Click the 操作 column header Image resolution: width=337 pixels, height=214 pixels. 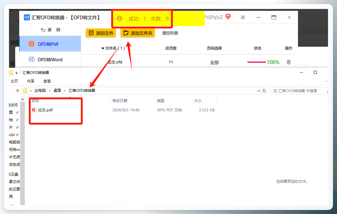pos(289,48)
